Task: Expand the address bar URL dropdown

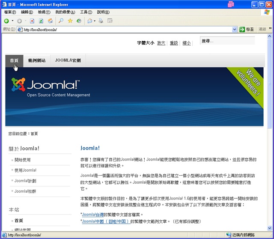Action: click(235, 30)
